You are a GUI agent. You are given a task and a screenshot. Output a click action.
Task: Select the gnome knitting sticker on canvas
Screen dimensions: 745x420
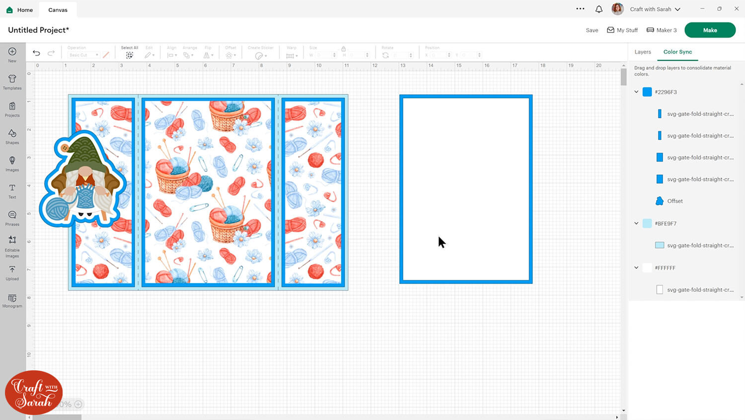click(83, 179)
